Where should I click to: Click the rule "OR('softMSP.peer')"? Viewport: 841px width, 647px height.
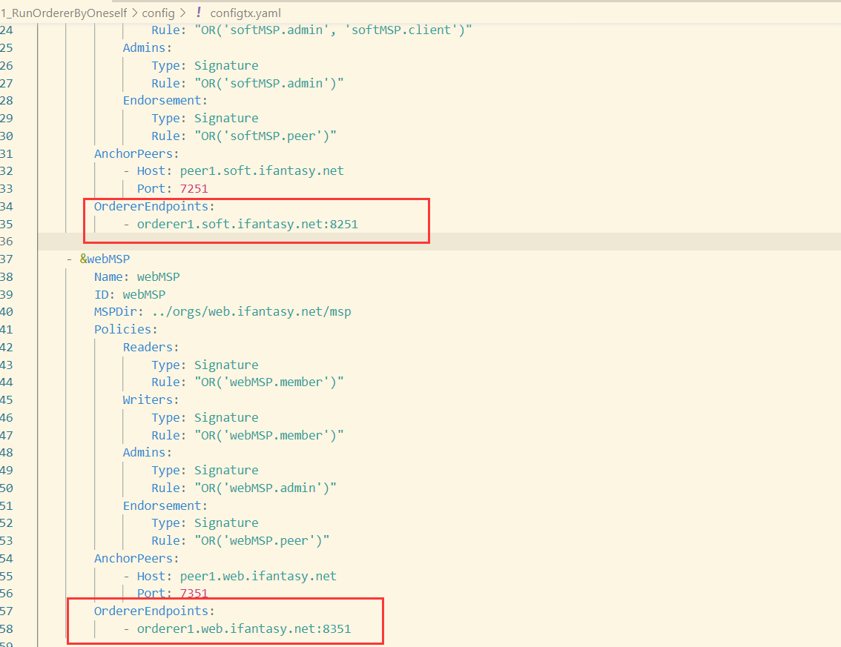(266, 136)
